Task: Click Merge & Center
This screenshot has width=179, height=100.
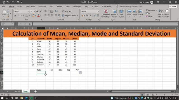Action: (x=69, y=16)
